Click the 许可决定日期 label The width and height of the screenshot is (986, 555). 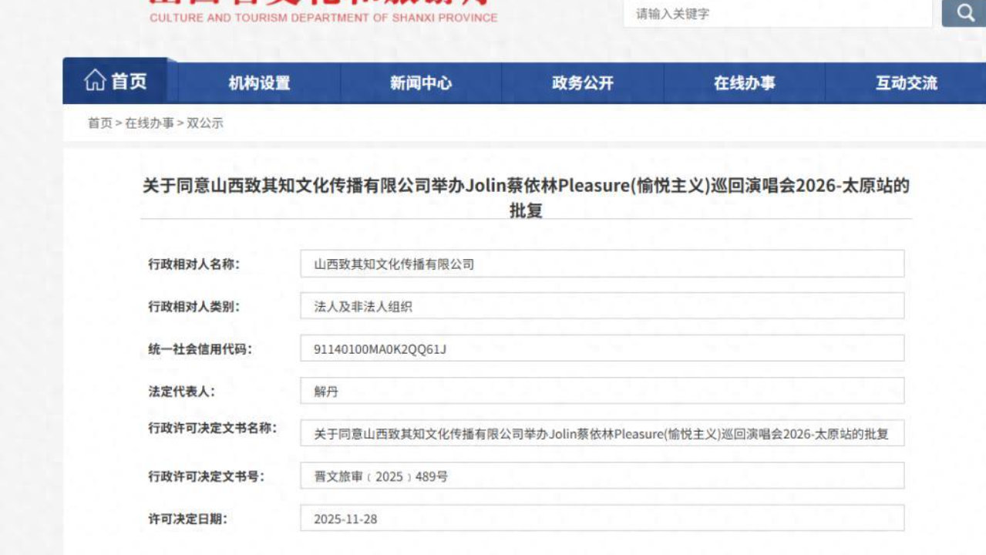point(187,519)
